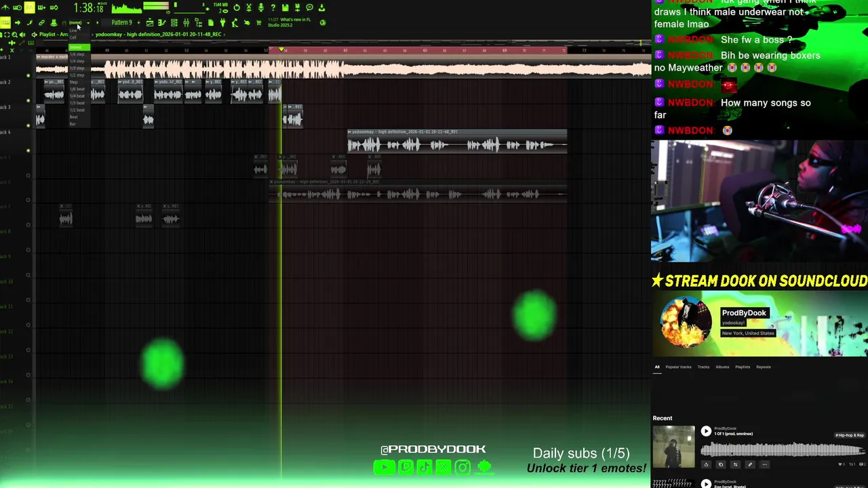Toggle the metronome icon
868x488 pixels.
tap(4, 7)
